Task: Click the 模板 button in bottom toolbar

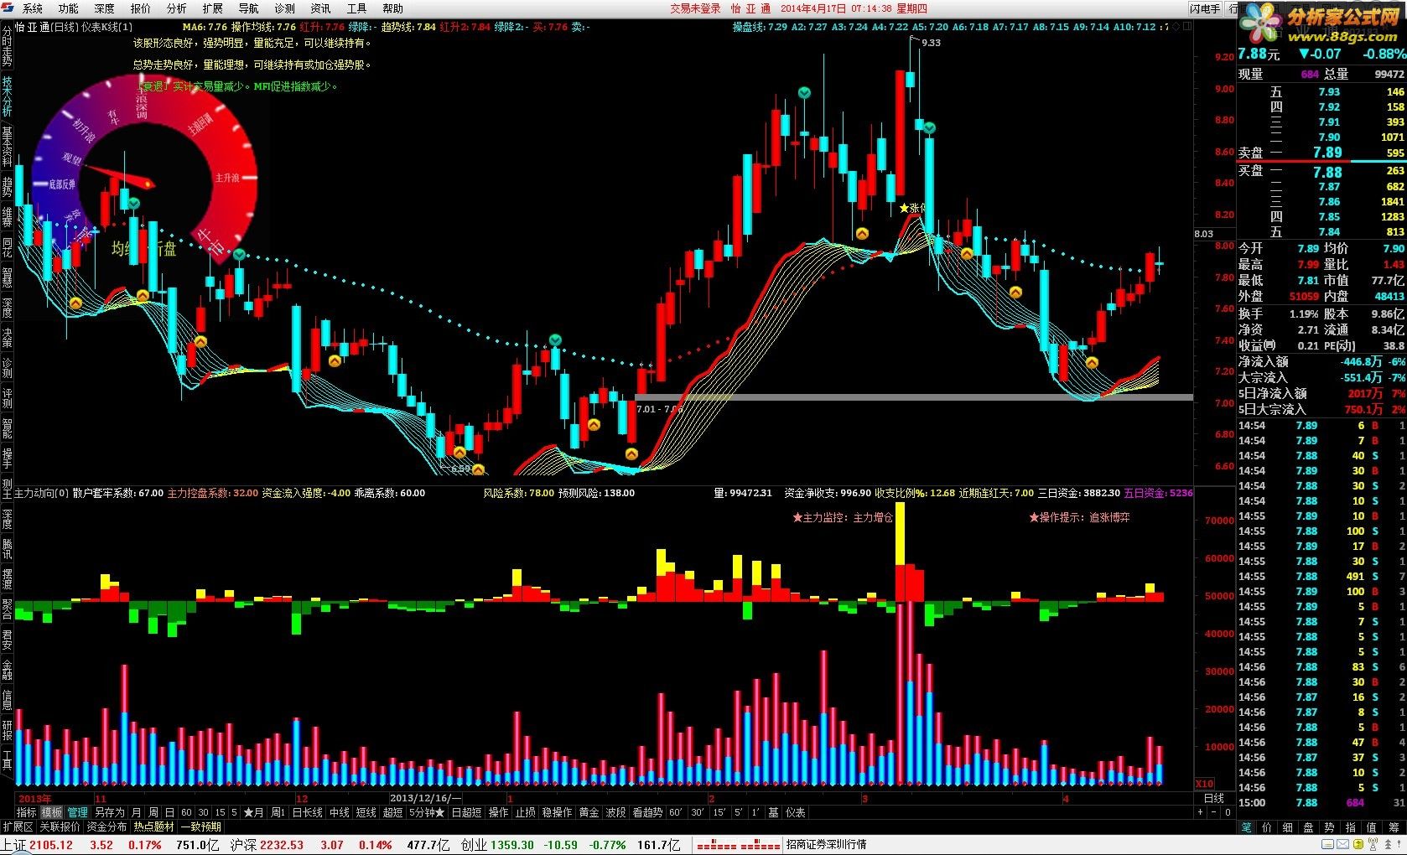Action: tap(52, 812)
